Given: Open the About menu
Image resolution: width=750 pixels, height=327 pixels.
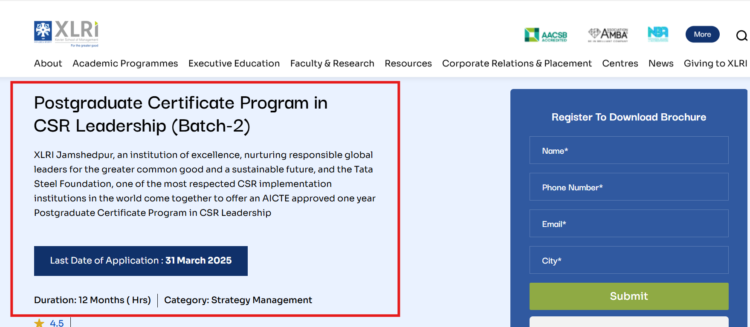Looking at the screenshot, I should coord(48,63).
